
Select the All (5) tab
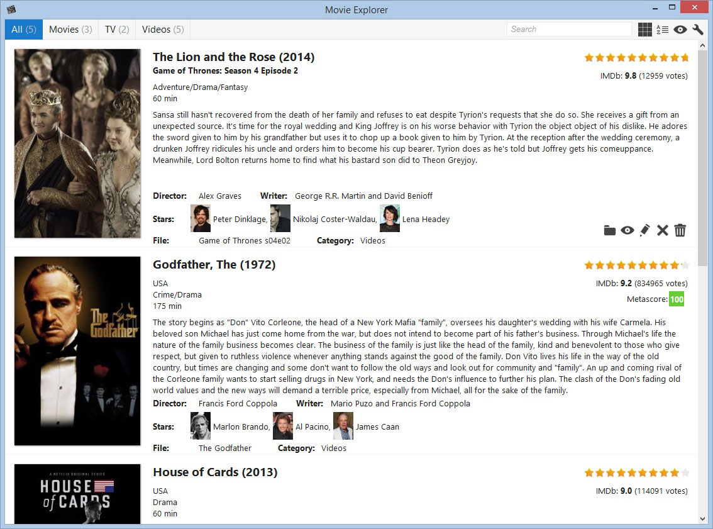coord(24,30)
